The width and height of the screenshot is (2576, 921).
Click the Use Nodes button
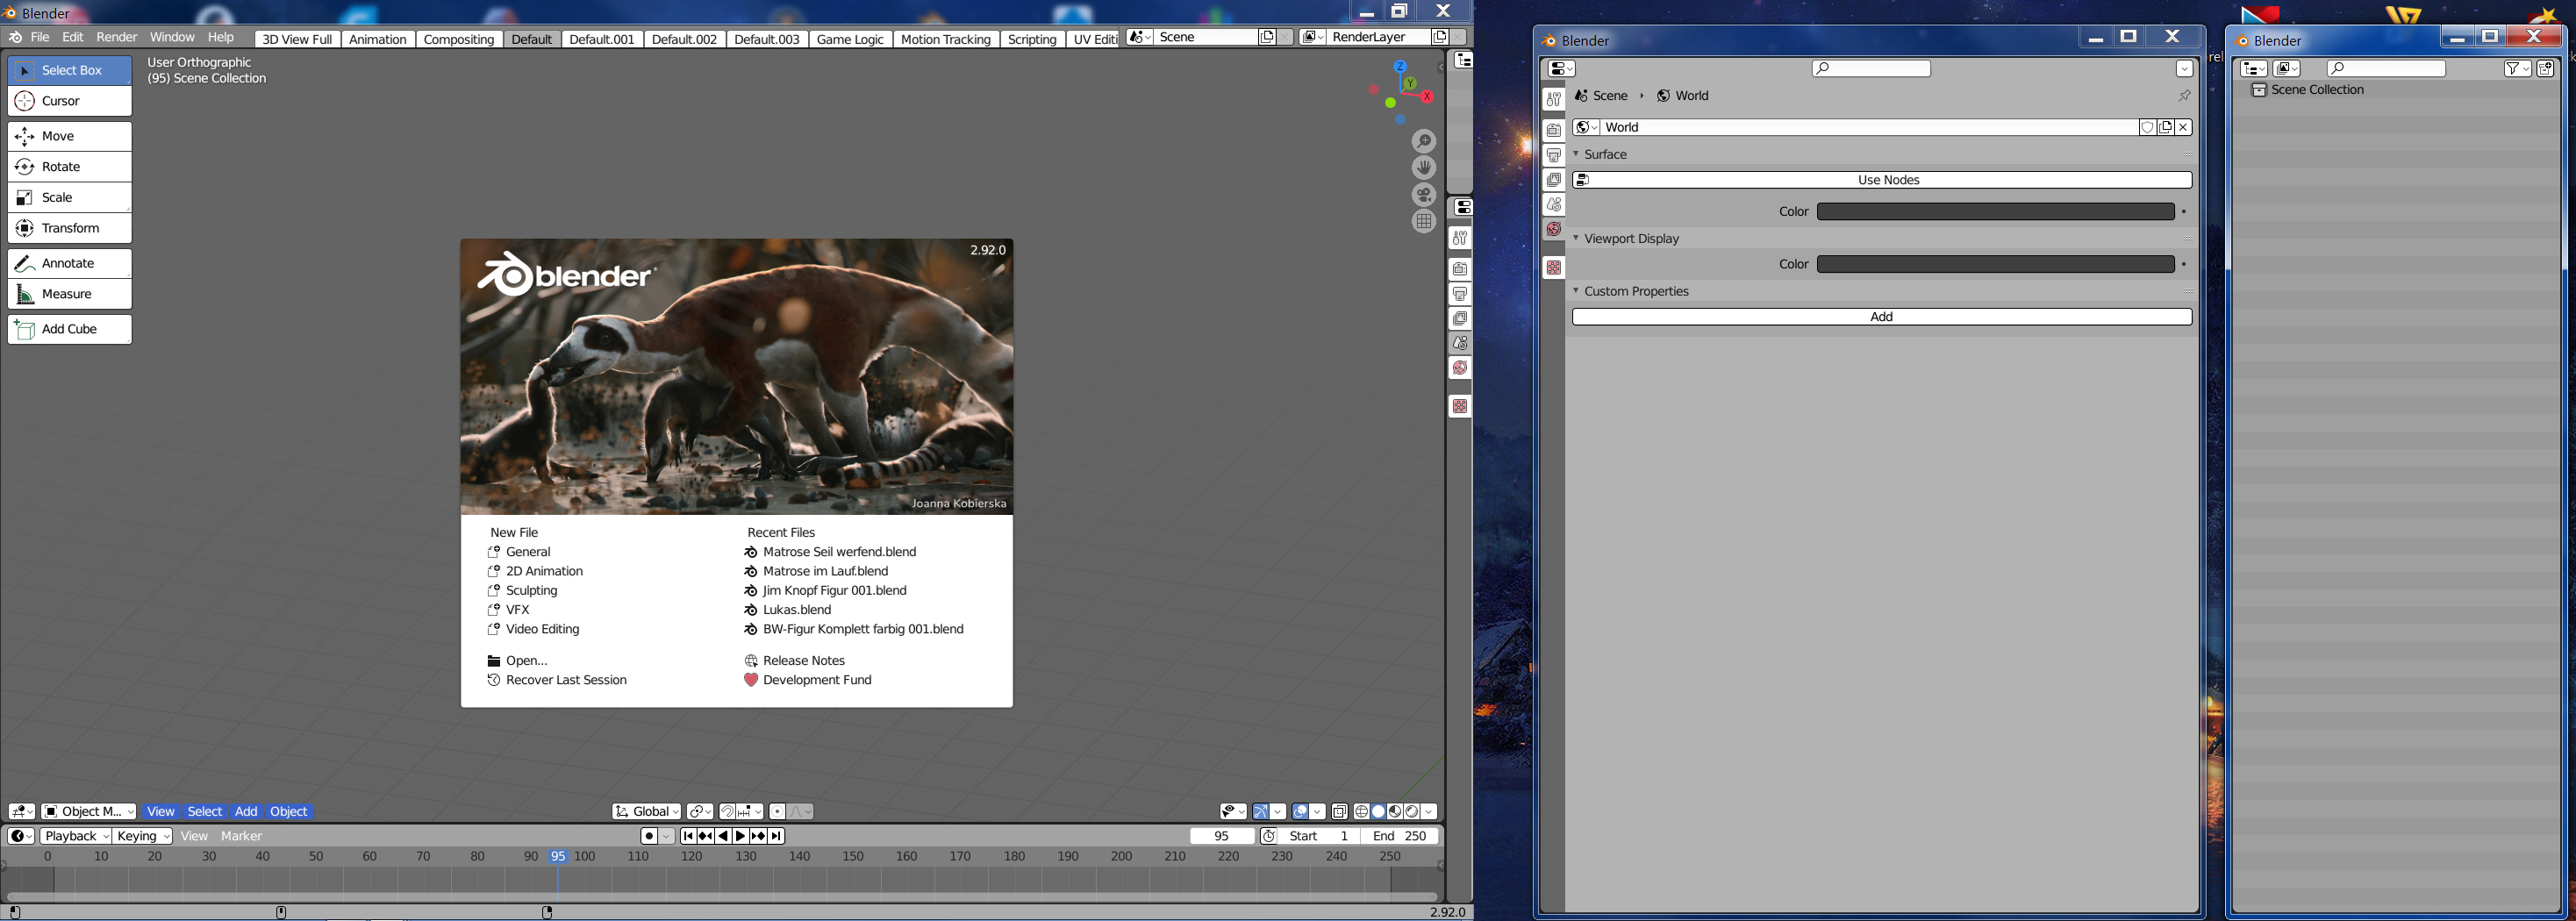pyautogui.click(x=1888, y=180)
